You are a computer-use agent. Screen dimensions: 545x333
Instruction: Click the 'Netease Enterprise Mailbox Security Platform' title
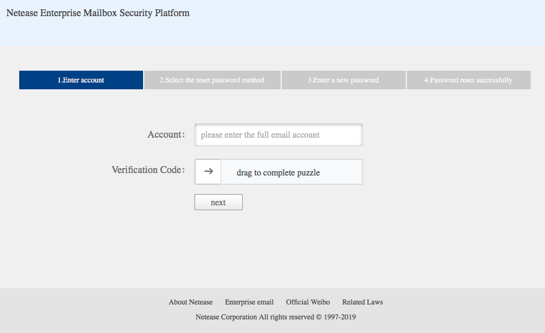pos(98,13)
